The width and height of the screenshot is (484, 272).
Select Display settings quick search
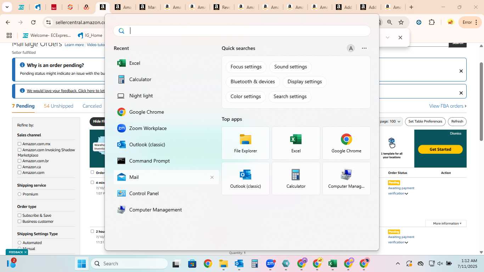click(305, 81)
